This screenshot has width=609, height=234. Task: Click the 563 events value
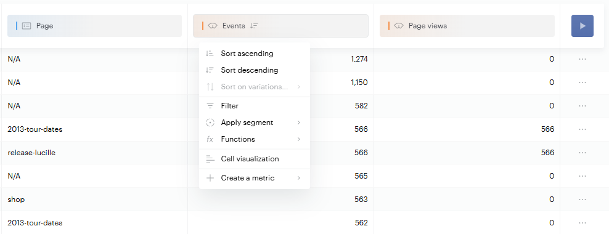[361, 200]
